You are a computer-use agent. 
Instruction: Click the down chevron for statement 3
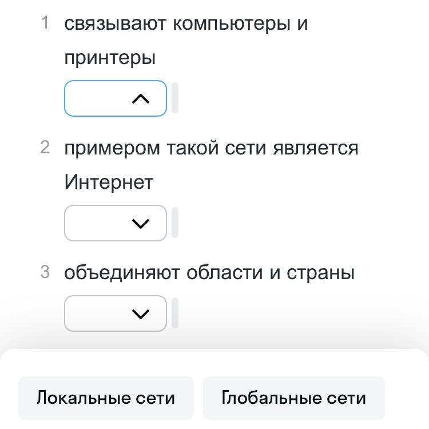coord(141,314)
